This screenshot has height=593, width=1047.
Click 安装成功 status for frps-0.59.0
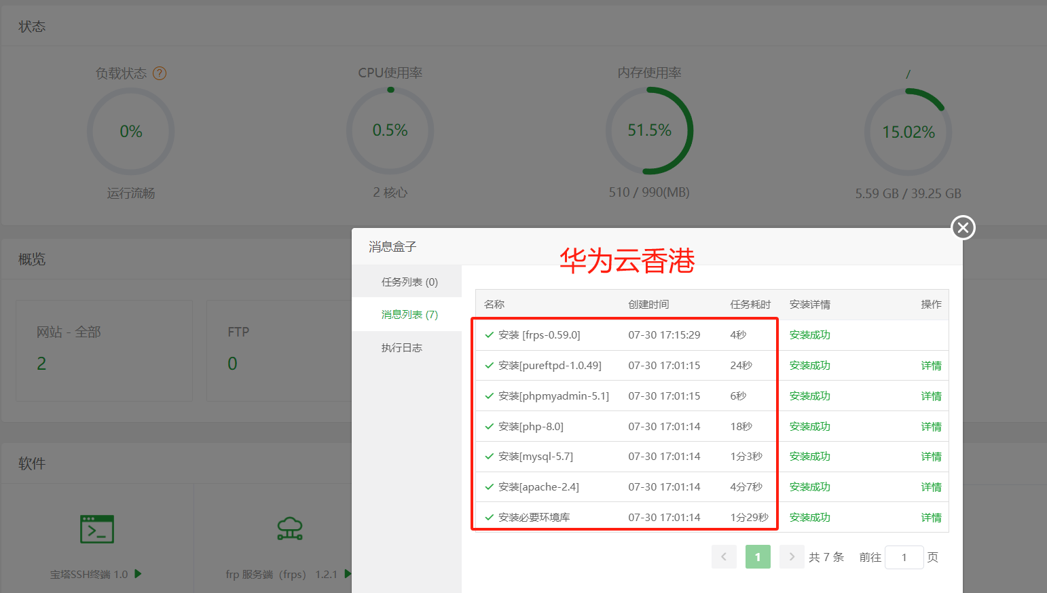810,335
